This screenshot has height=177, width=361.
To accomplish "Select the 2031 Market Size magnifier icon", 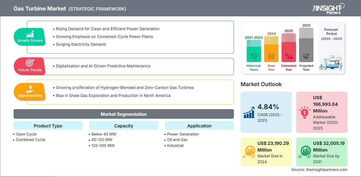I will tap(305, 152).
